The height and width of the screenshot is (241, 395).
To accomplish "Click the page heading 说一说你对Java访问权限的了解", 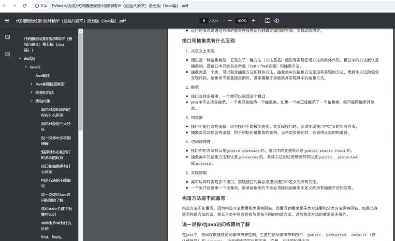I will pos(216,224).
